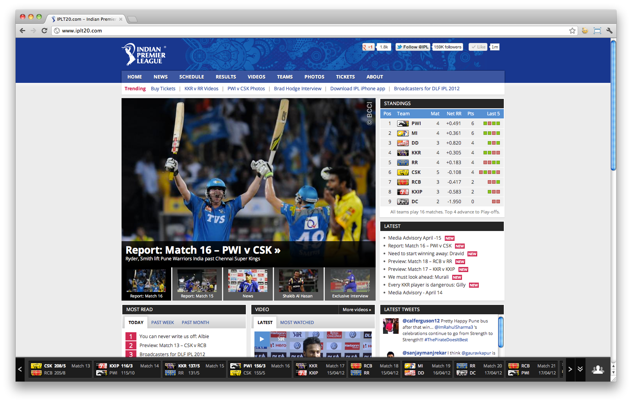Click the Last 5 standings column header
The width and height of the screenshot is (632, 403).
point(493,114)
